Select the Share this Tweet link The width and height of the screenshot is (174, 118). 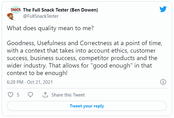(68, 95)
